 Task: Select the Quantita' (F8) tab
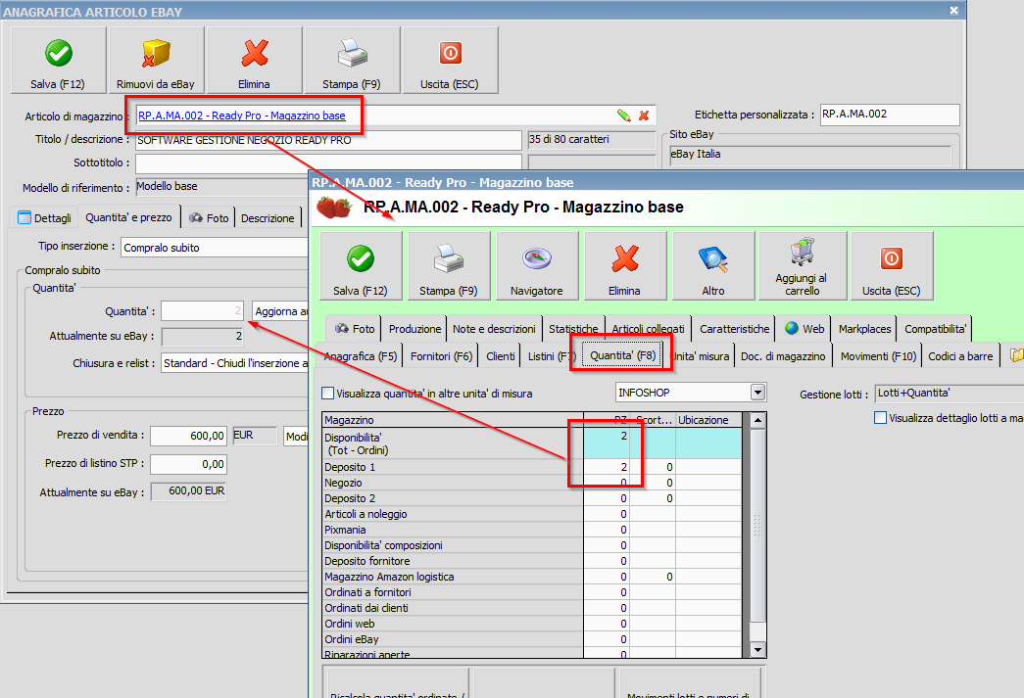pos(622,355)
